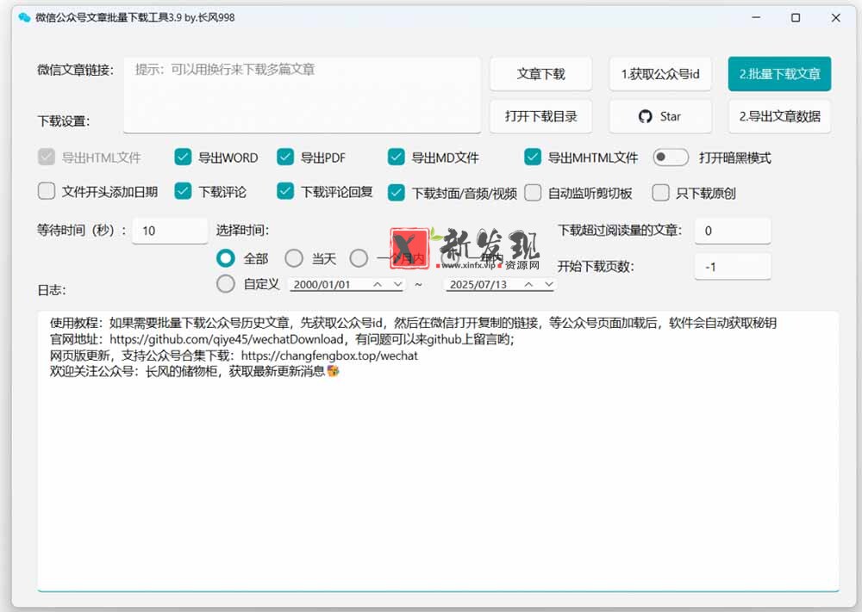This screenshot has height=612, width=862.
Task: Click the 文章下载 button
Action: pos(540,73)
